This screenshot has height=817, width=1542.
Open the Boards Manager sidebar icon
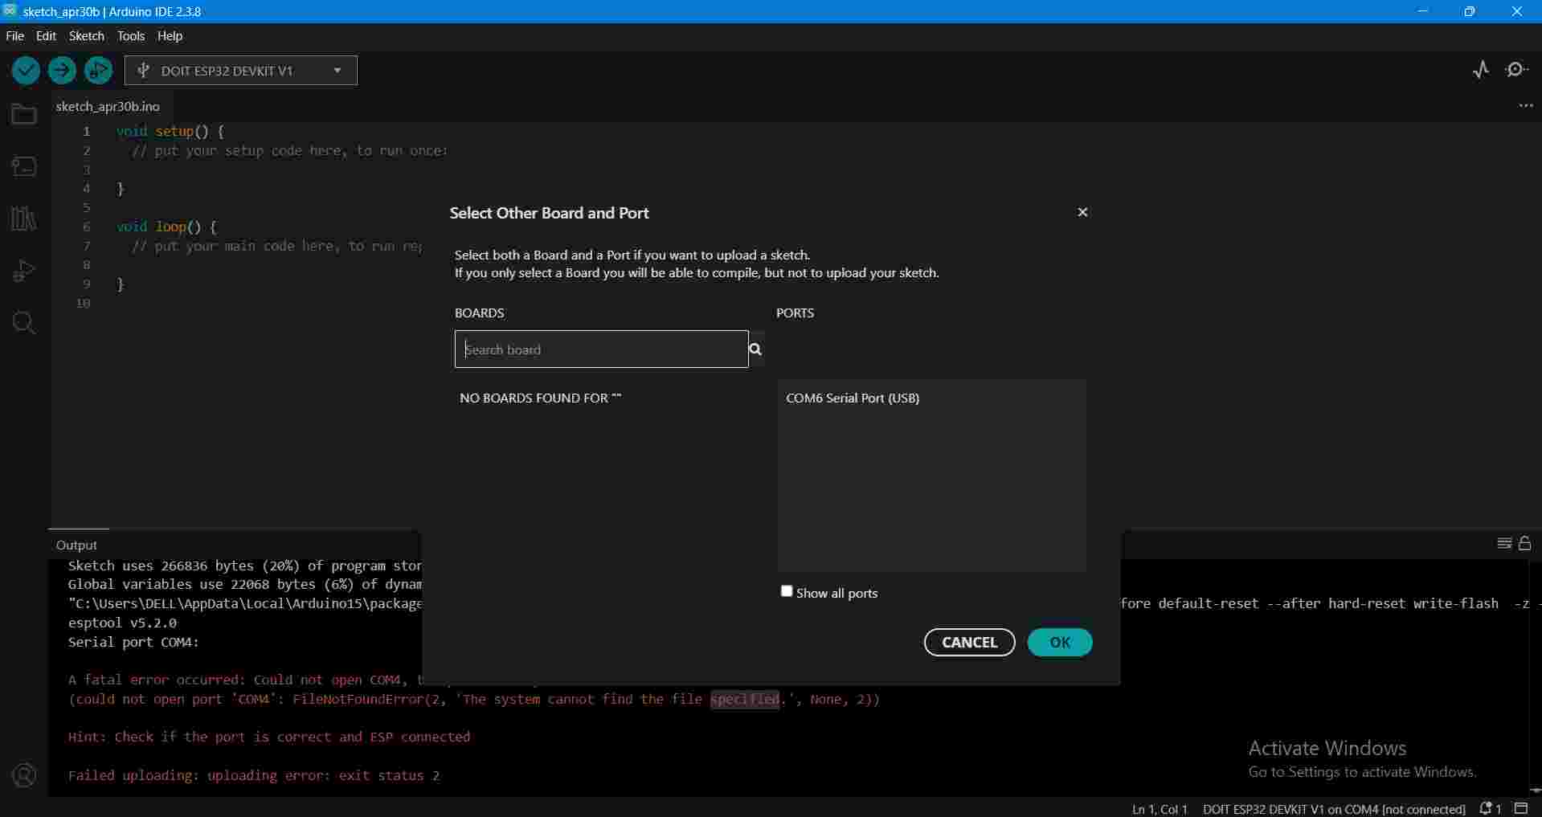point(24,166)
